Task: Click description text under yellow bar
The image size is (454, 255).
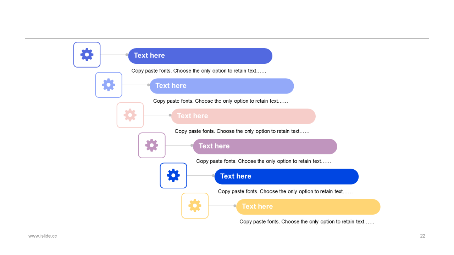Action: pyautogui.click(x=307, y=222)
